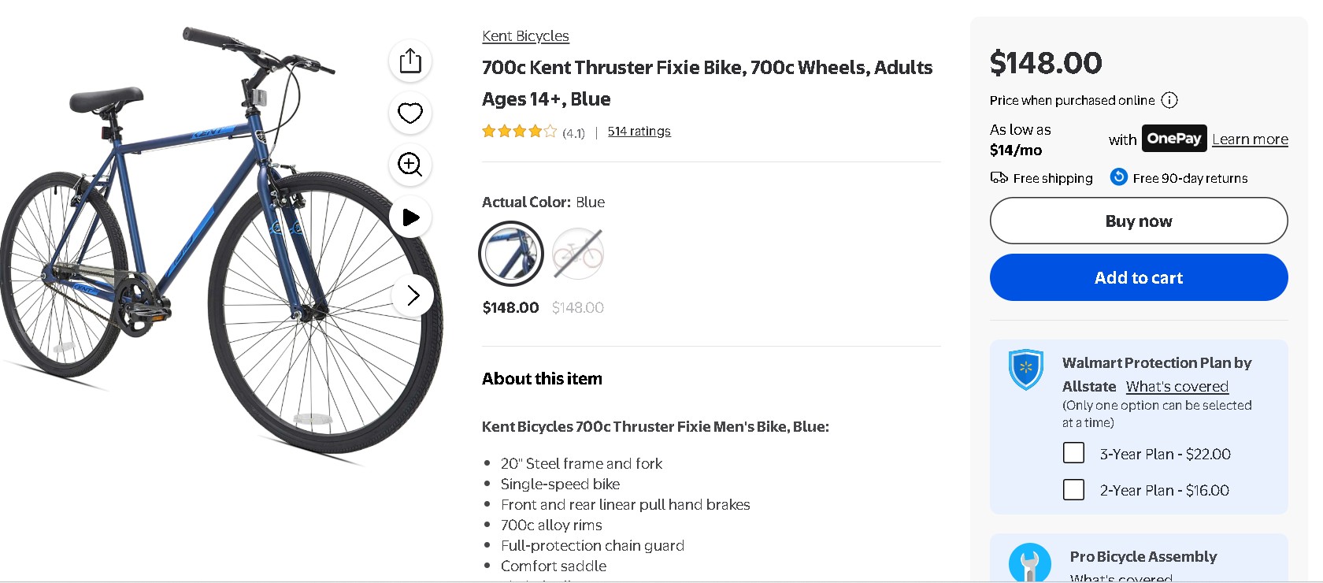The height and width of the screenshot is (583, 1323).
Task: Select the Blue color swatch
Action: click(511, 254)
